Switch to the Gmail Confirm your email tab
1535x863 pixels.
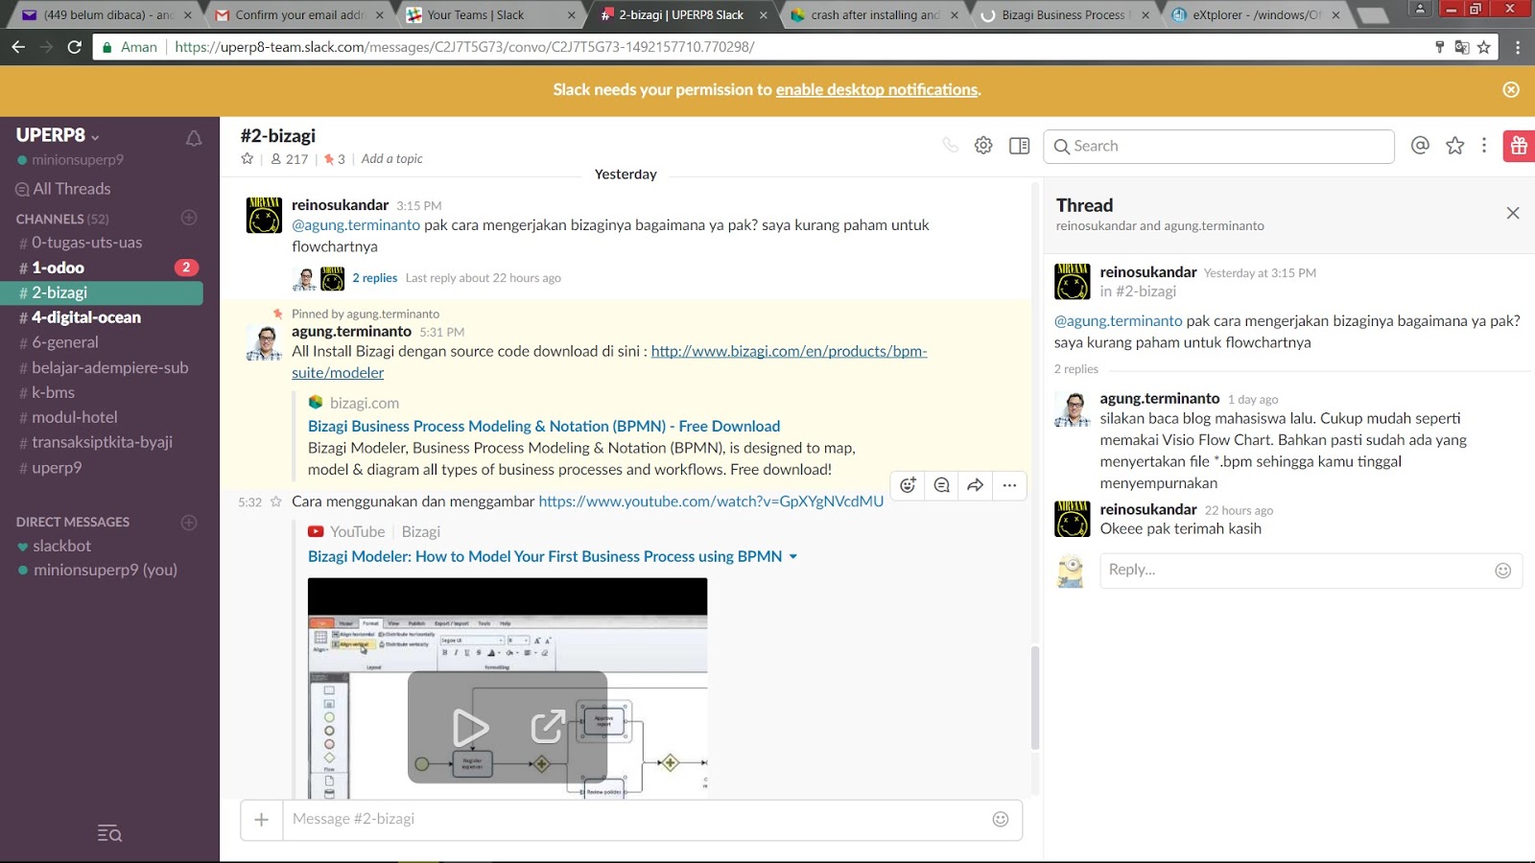click(298, 14)
